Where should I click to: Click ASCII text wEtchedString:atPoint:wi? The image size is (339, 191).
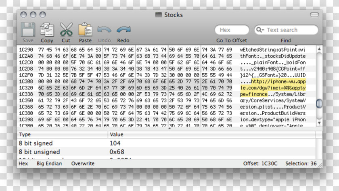click(x=273, y=50)
